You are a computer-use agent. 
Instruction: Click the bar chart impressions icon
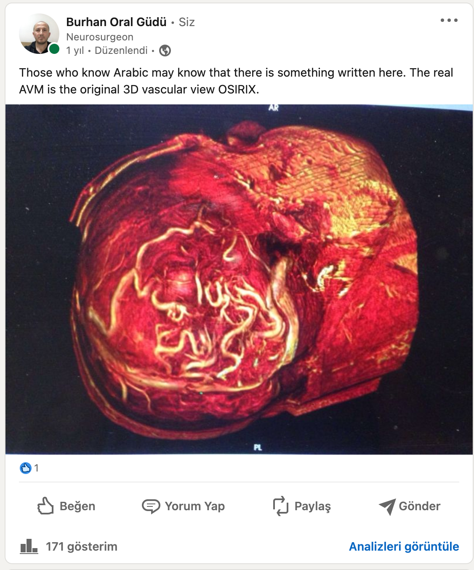click(x=29, y=546)
